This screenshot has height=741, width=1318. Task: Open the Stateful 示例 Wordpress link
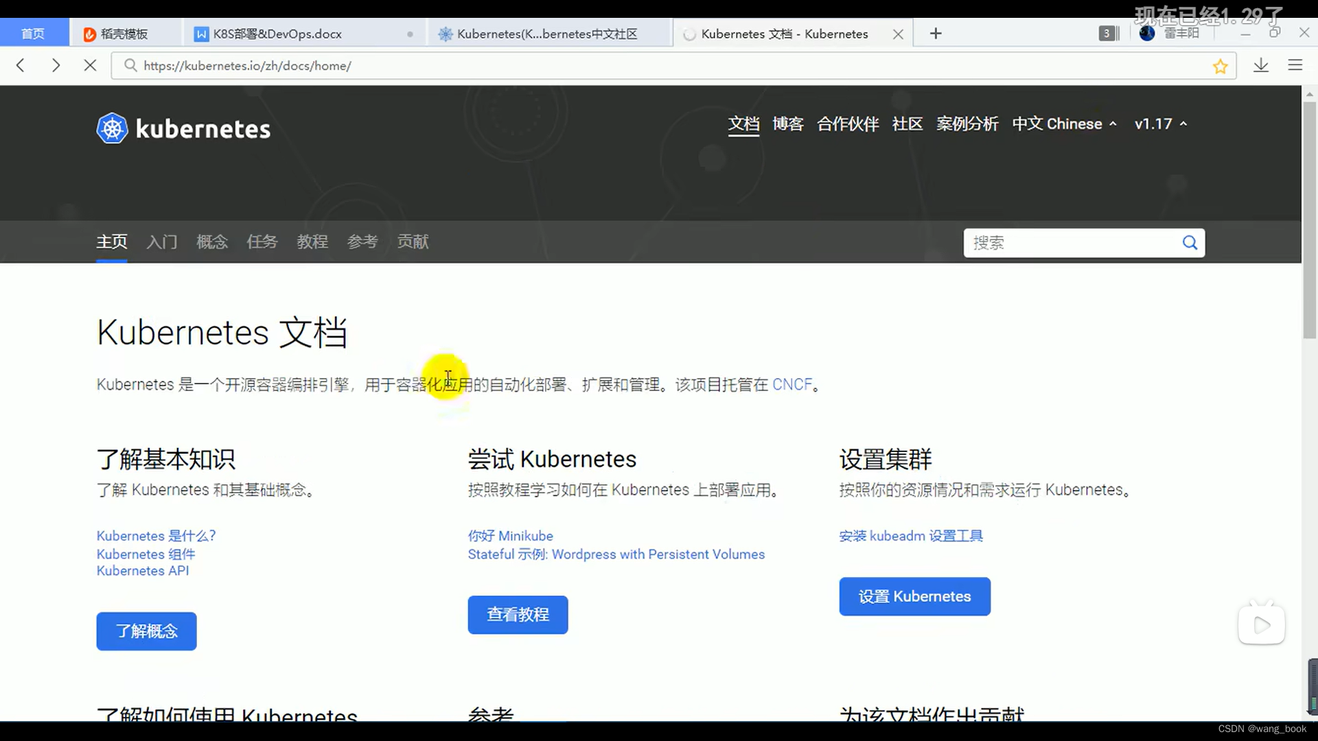click(x=616, y=554)
